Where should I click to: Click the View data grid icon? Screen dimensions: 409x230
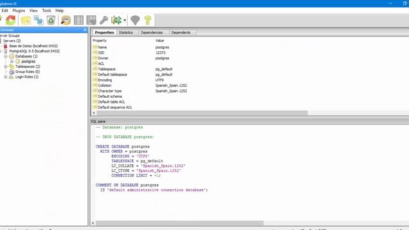click(x=79, y=20)
